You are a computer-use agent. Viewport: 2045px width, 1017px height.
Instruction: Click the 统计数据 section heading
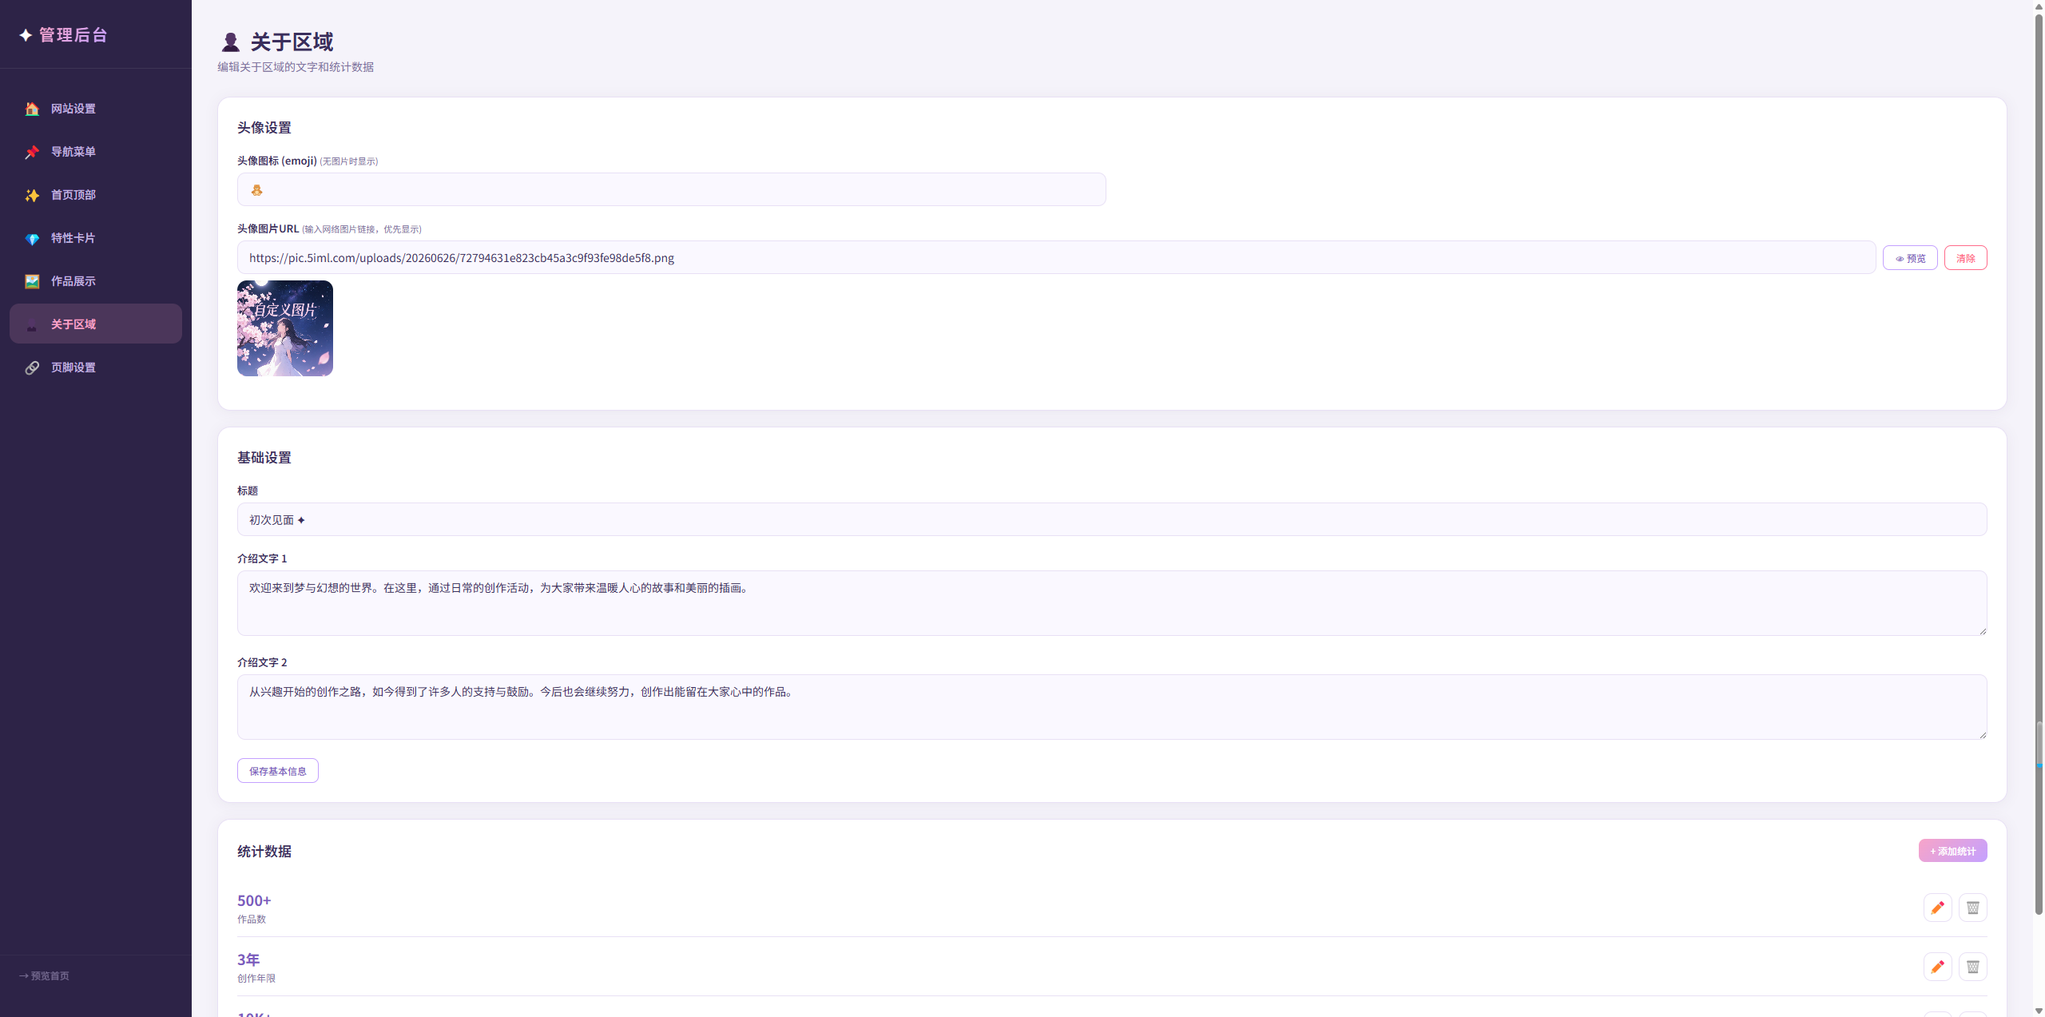tap(264, 852)
